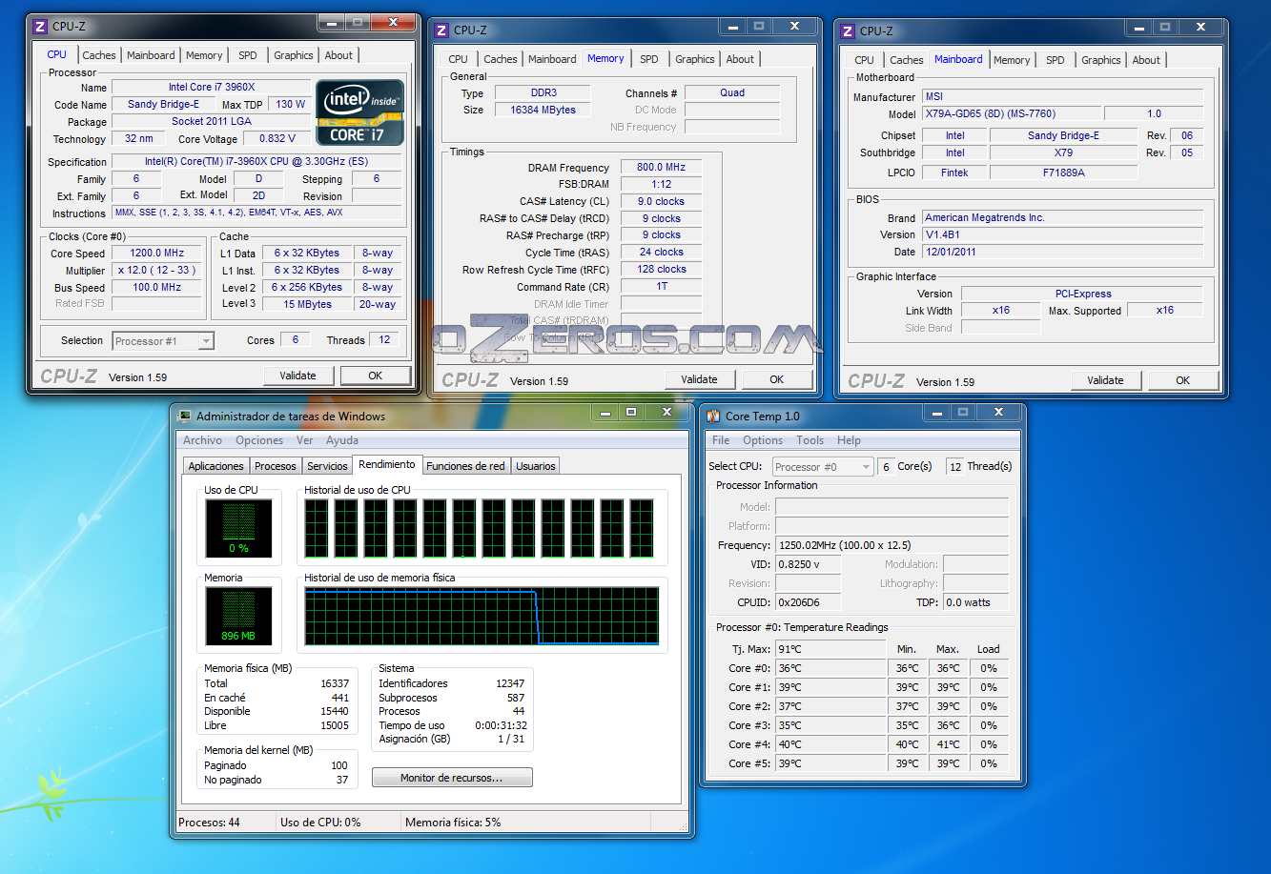Click the BIOS date 12/01/2011 field
This screenshot has height=874, width=1271.
tap(1062, 253)
